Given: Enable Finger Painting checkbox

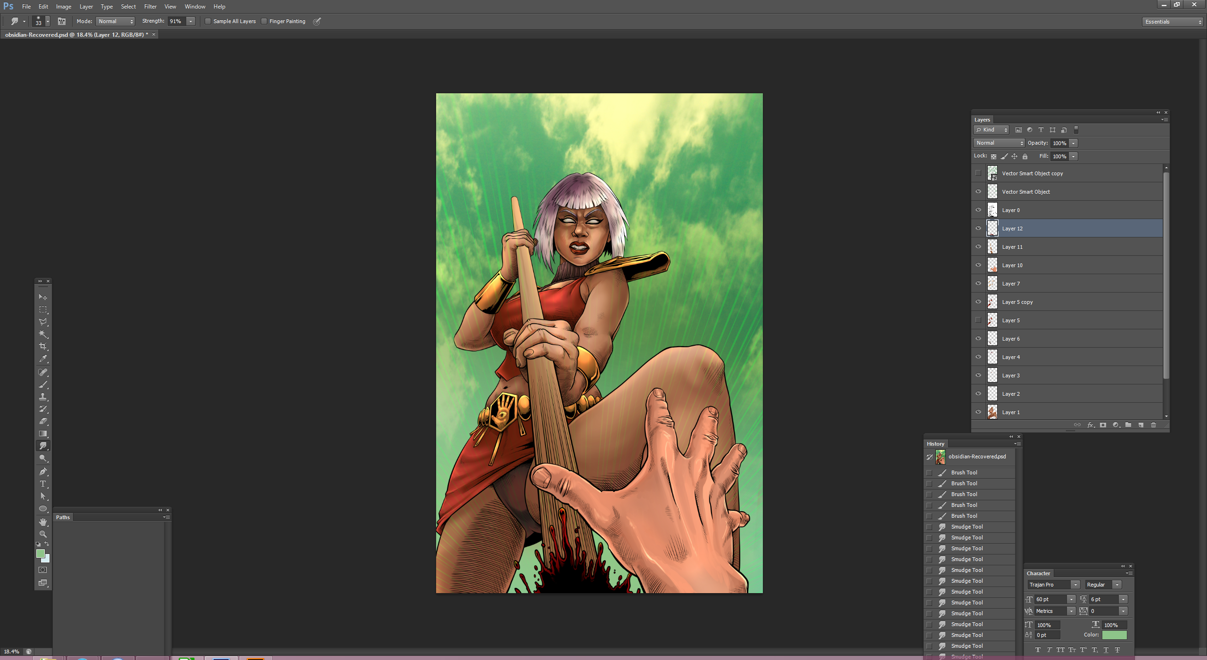Looking at the screenshot, I should click(x=264, y=21).
